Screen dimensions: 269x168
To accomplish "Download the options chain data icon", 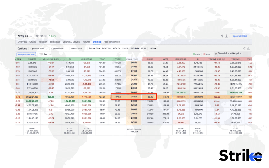I will [x=248, y=49].
